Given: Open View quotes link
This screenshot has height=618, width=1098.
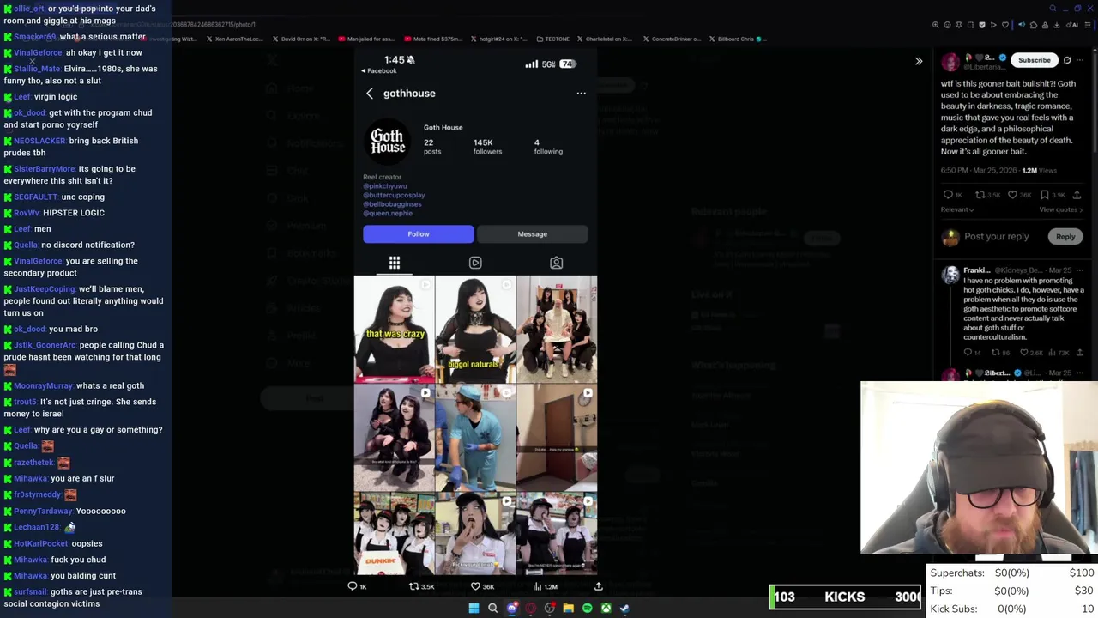Looking at the screenshot, I should tap(1060, 209).
